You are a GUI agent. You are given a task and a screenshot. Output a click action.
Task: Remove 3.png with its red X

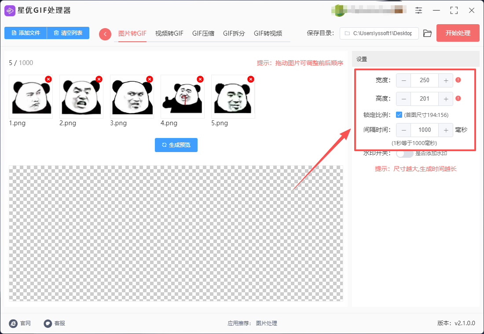click(150, 79)
